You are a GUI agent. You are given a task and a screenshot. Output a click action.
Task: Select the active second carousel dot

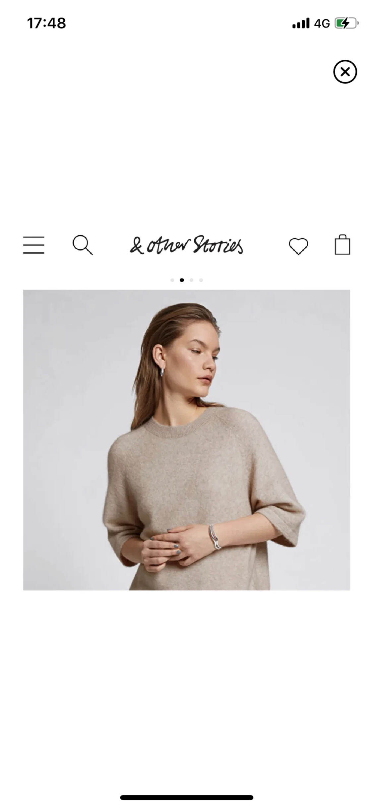182,280
